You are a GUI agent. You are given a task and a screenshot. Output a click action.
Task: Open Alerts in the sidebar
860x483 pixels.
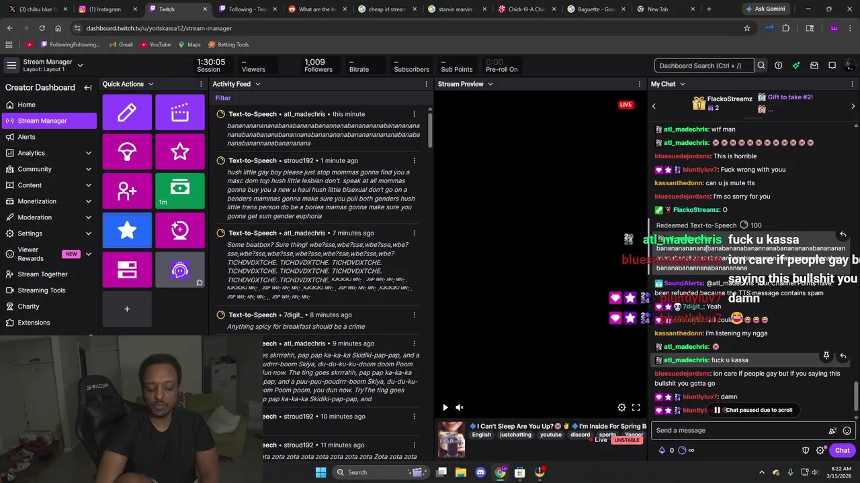click(x=48, y=137)
